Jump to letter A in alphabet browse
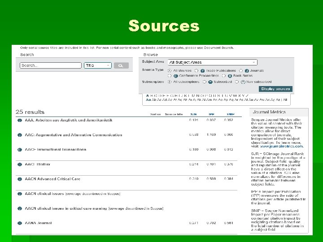 pyautogui.click(x=147, y=95)
